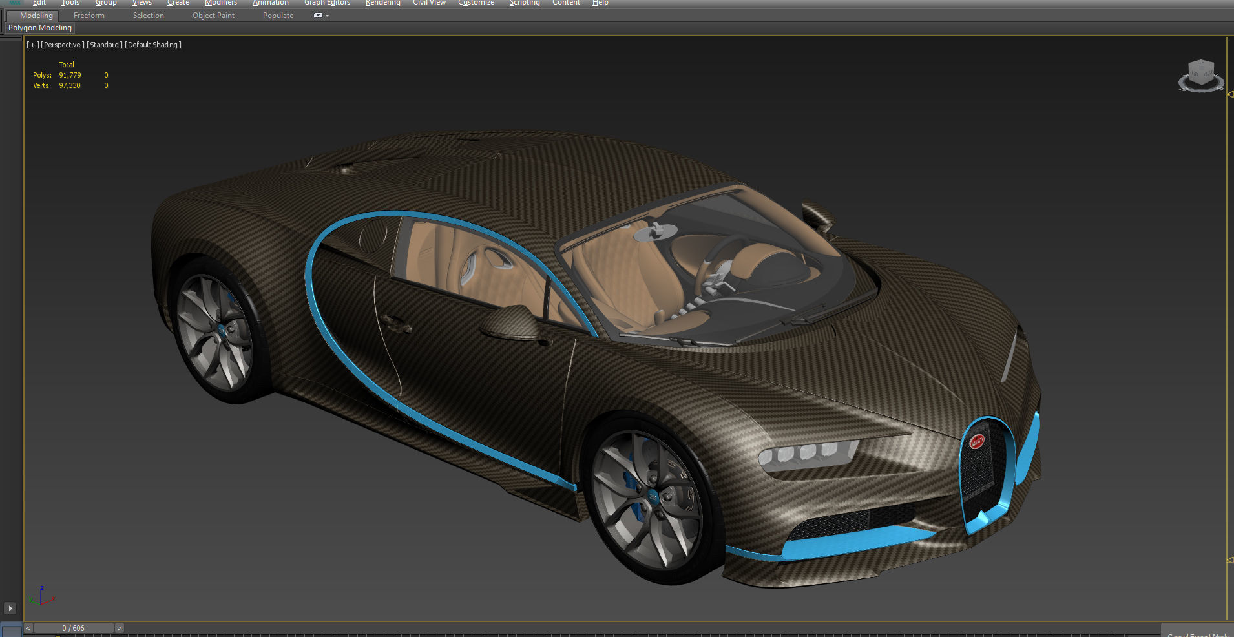Open the Create menu
Viewport: 1234px width, 637px height.
pos(178,3)
